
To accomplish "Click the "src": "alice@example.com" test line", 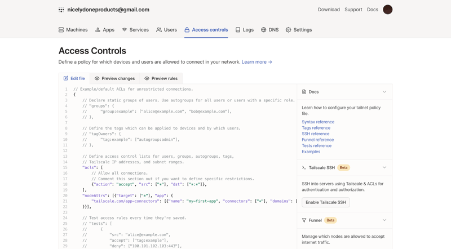I will click(126, 234).
